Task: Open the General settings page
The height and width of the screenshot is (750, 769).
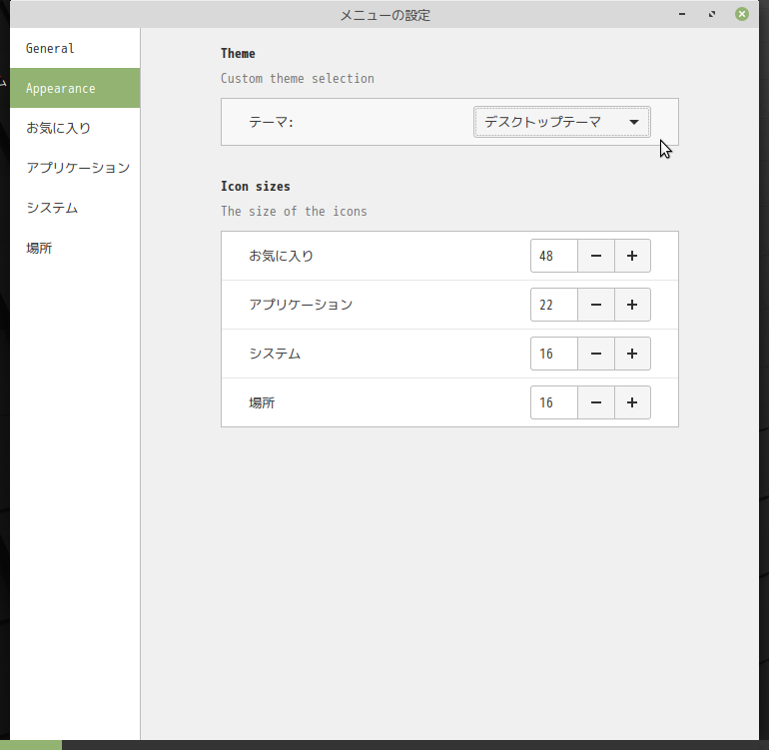Action: [75, 48]
